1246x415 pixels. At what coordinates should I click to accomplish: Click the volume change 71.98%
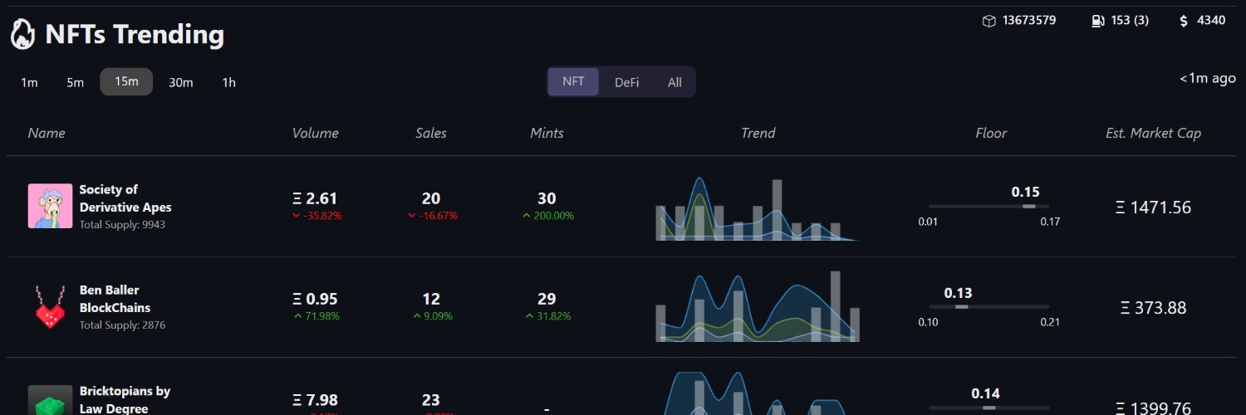pos(316,316)
